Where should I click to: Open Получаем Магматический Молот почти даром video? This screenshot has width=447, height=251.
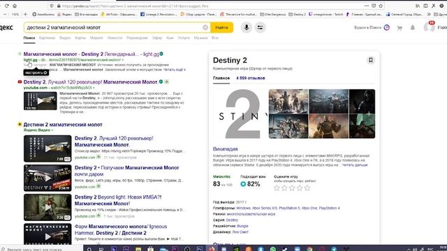126,171
